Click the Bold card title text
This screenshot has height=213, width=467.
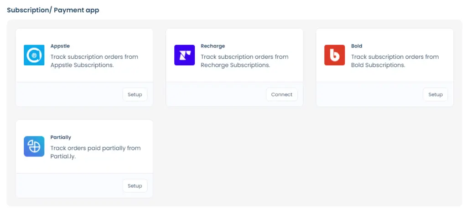pyautogui.click(x=357, y=46)
